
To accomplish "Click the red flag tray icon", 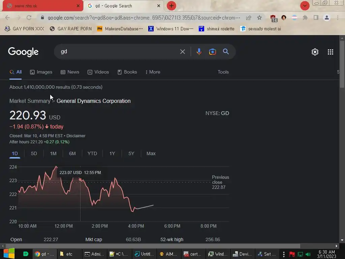I will 292,254.
